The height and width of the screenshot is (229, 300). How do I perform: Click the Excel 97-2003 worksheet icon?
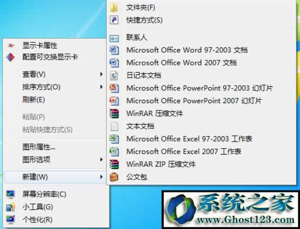point(114,139)
